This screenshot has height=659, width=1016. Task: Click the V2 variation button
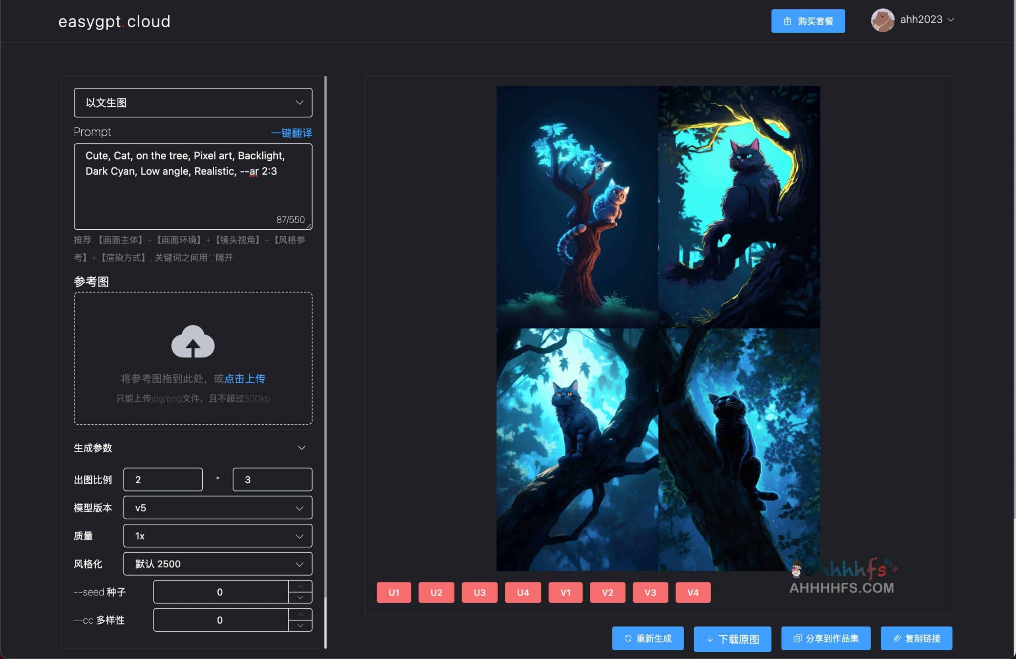(608, 592)
